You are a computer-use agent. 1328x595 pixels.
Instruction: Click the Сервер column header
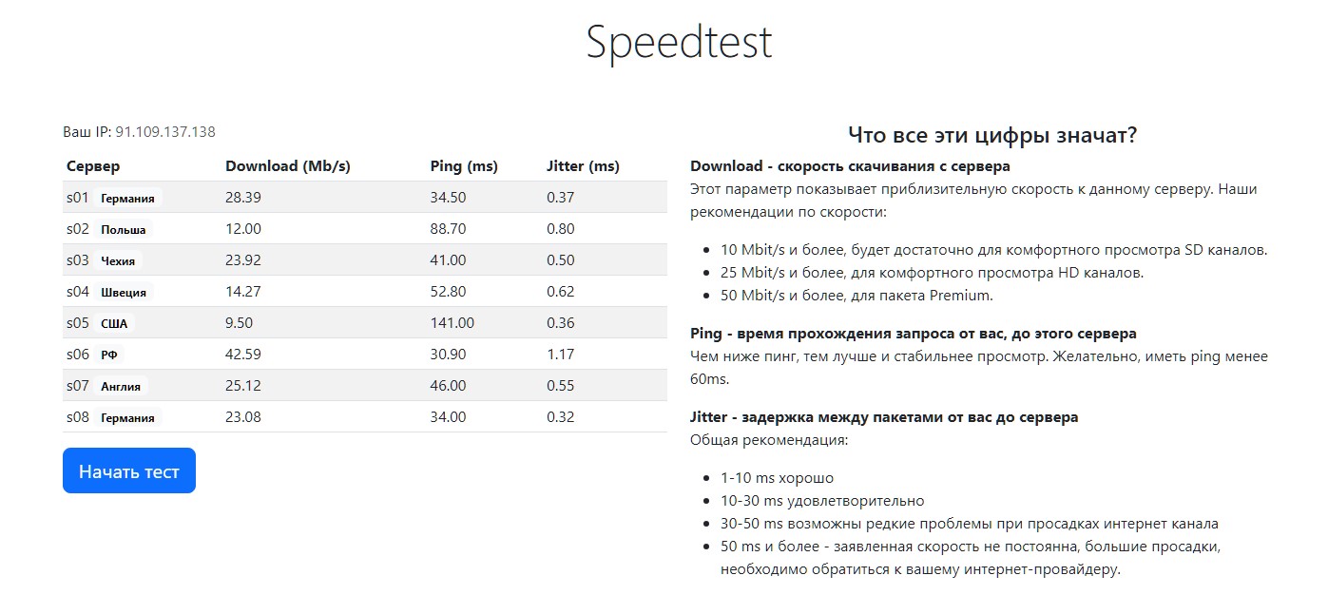click(x=93, y=166)
